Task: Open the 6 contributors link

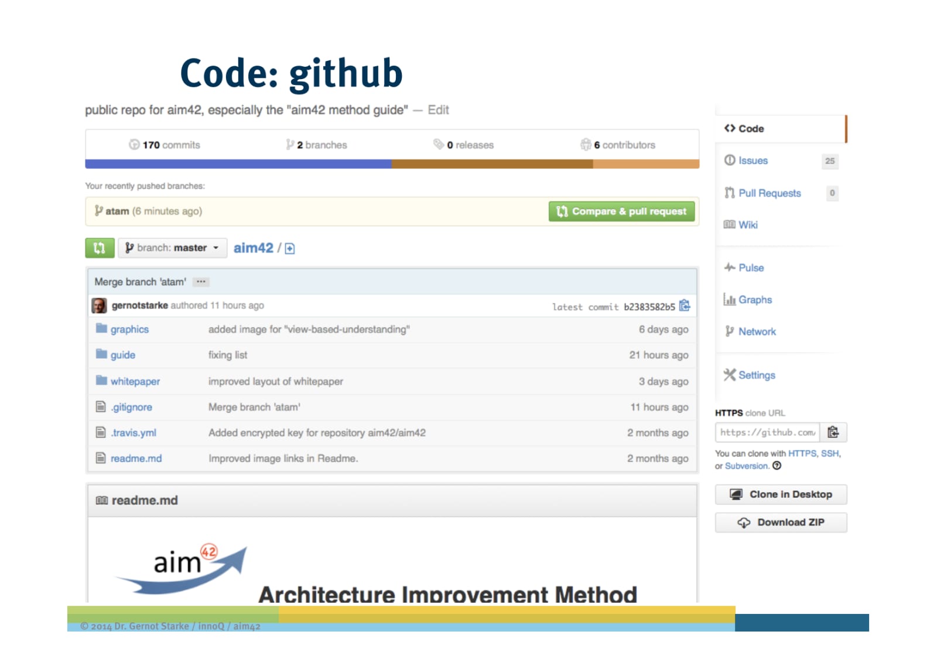Action: pyautogui.click(x=618, y=145)
